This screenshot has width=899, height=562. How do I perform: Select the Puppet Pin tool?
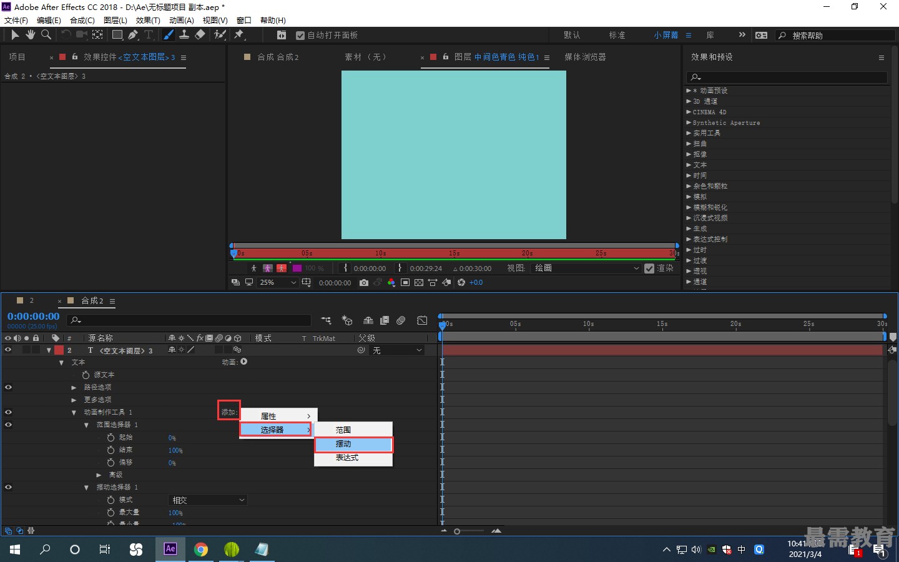[x=239, y=35]
